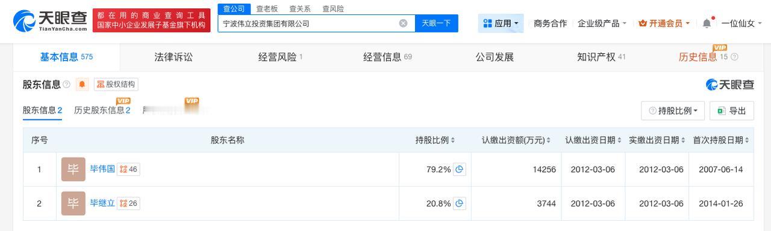Click the amount cell 3744
The height and width of the screenshot is (231, 771).
tap(547, 203)
